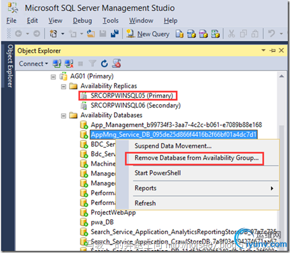Open the Window menu
The width and height of the screenshot is (290, 253).
[x=141, y=21]
